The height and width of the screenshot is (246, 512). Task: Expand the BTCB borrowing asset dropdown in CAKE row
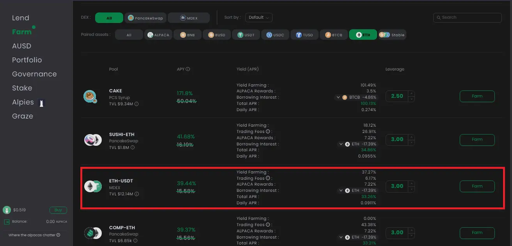[338, 97]
